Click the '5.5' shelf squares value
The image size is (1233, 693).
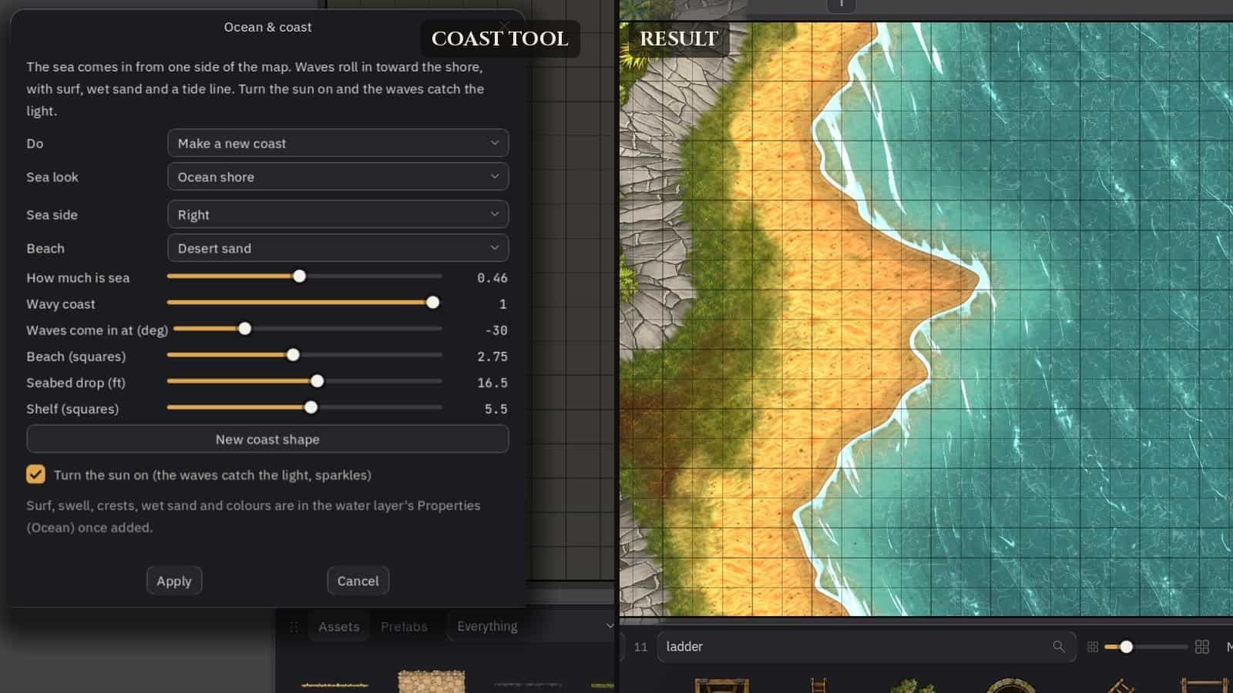pos(496,409)
